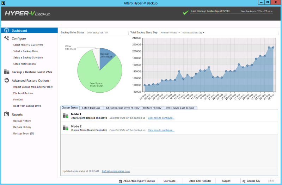Click the Dashboard globe icon
This screenshot has width=282, height=185.
[6, 30]
